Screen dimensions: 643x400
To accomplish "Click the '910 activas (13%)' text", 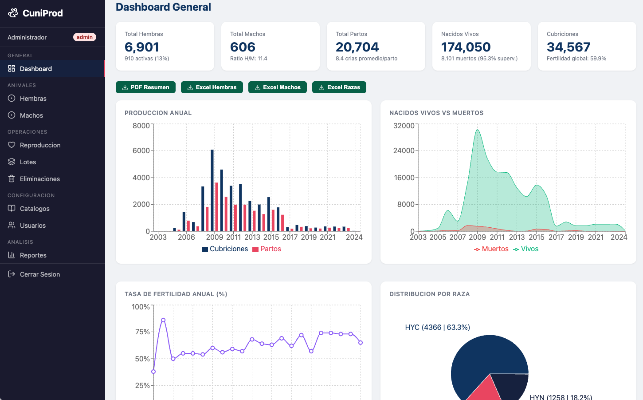I will (147, 59).
